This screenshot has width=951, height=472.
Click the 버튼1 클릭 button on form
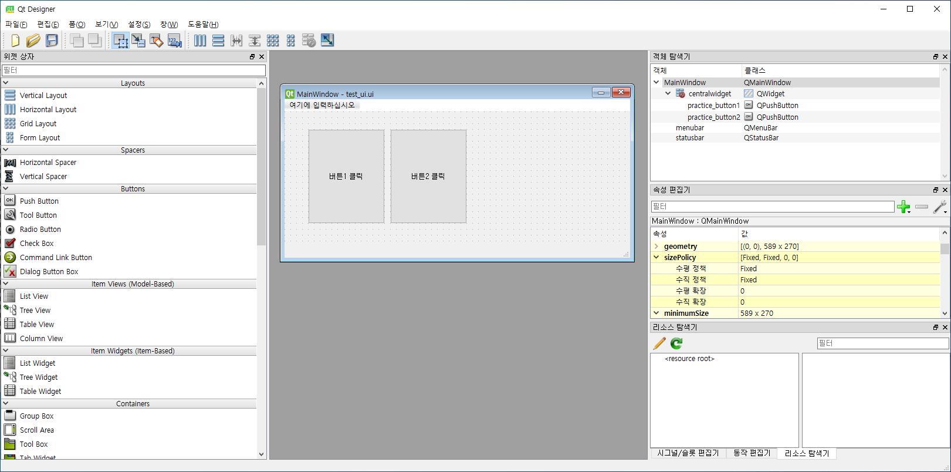pyautogui.click(x=346, y=176)
